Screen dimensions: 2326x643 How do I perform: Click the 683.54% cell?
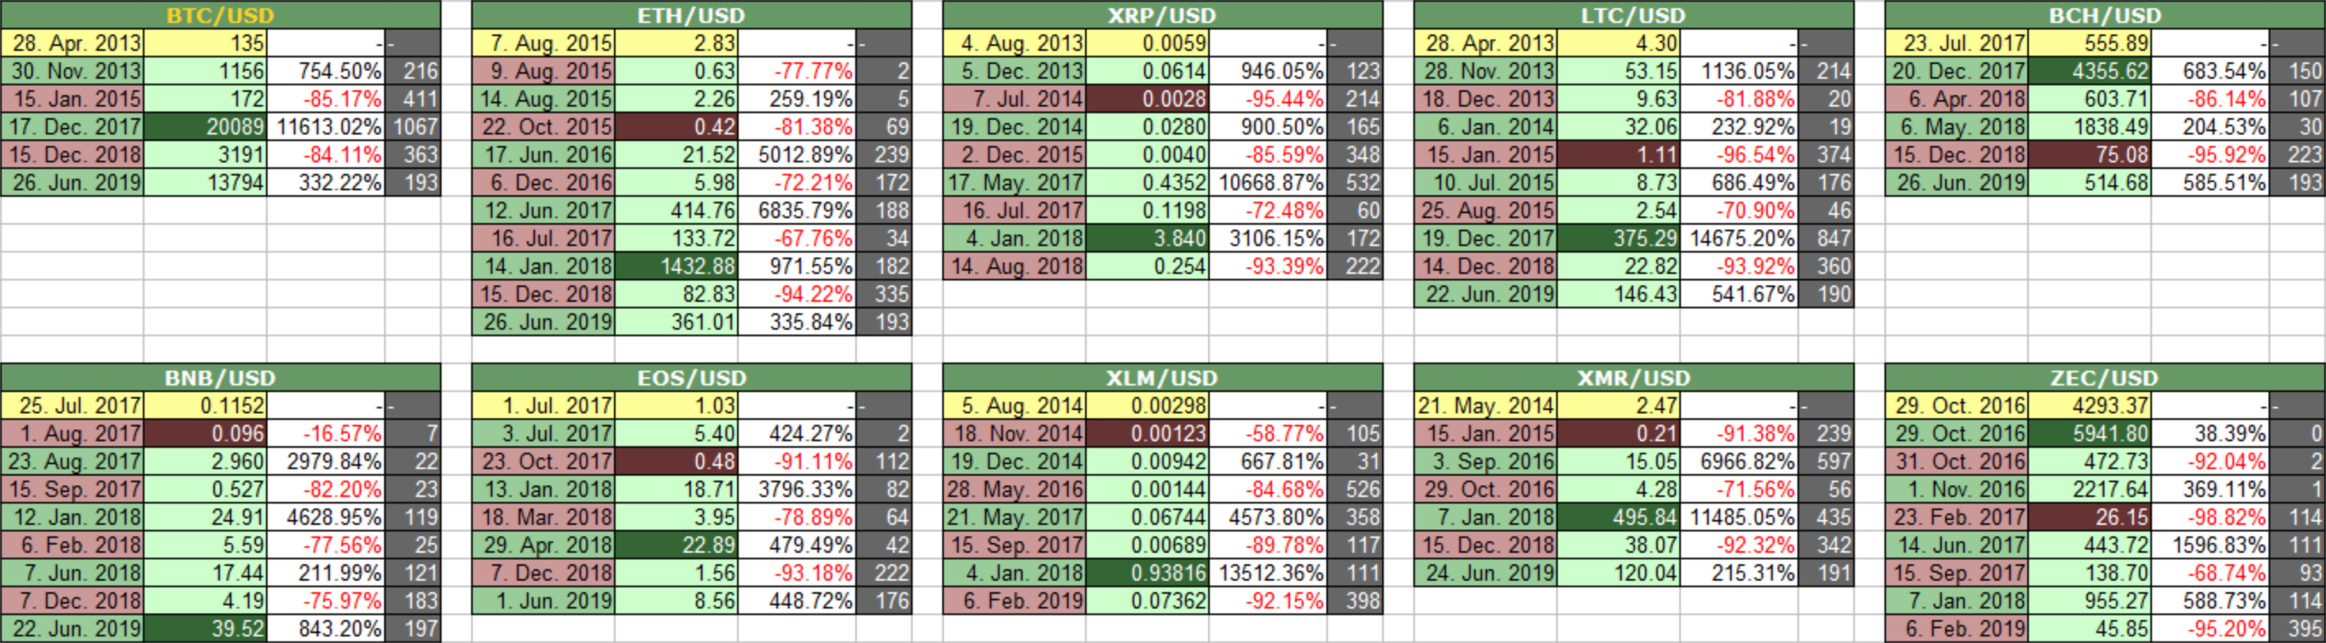coord(2211,71)
